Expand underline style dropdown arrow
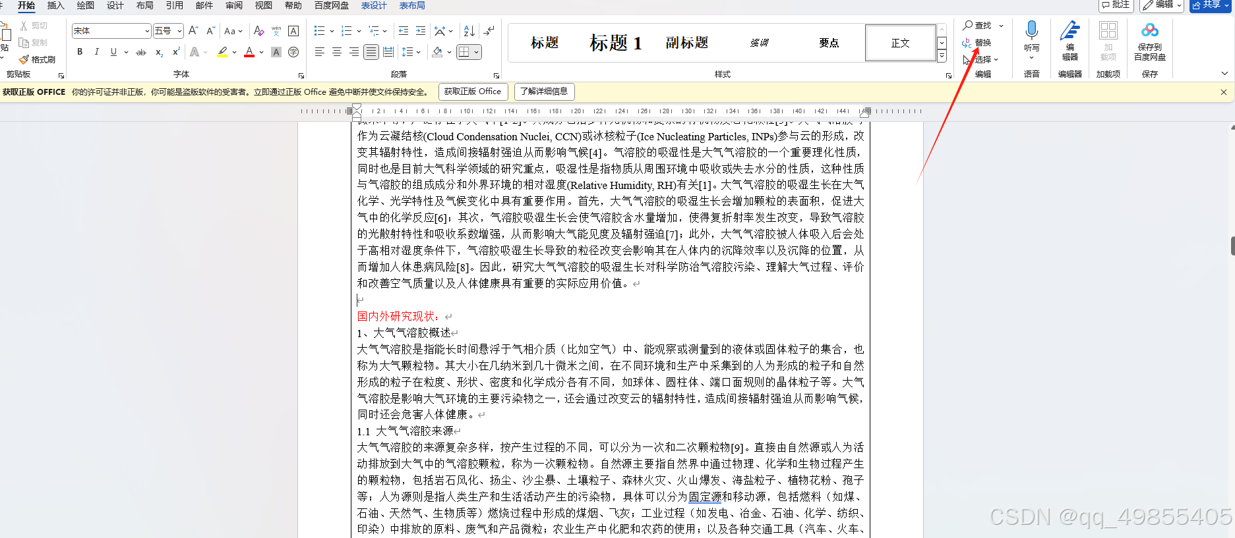1235x538 pixels. (125, 52)
